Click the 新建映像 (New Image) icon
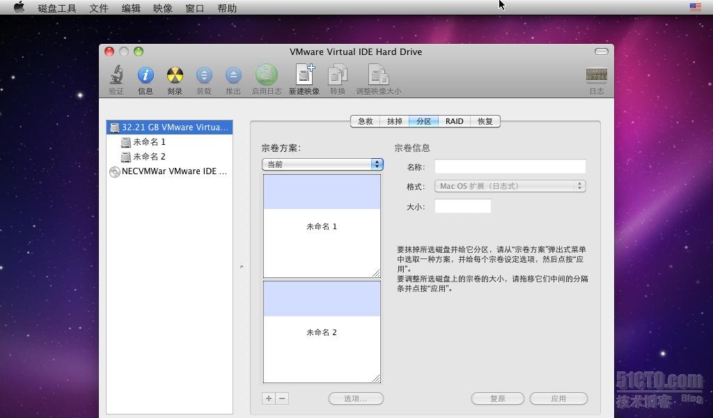The width and height of the screenshot is (713, 418). tap(305, 75)
